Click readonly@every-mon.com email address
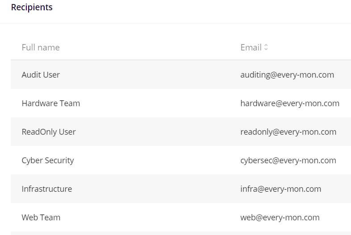This screenshot has height=235, width=351. 288,132
